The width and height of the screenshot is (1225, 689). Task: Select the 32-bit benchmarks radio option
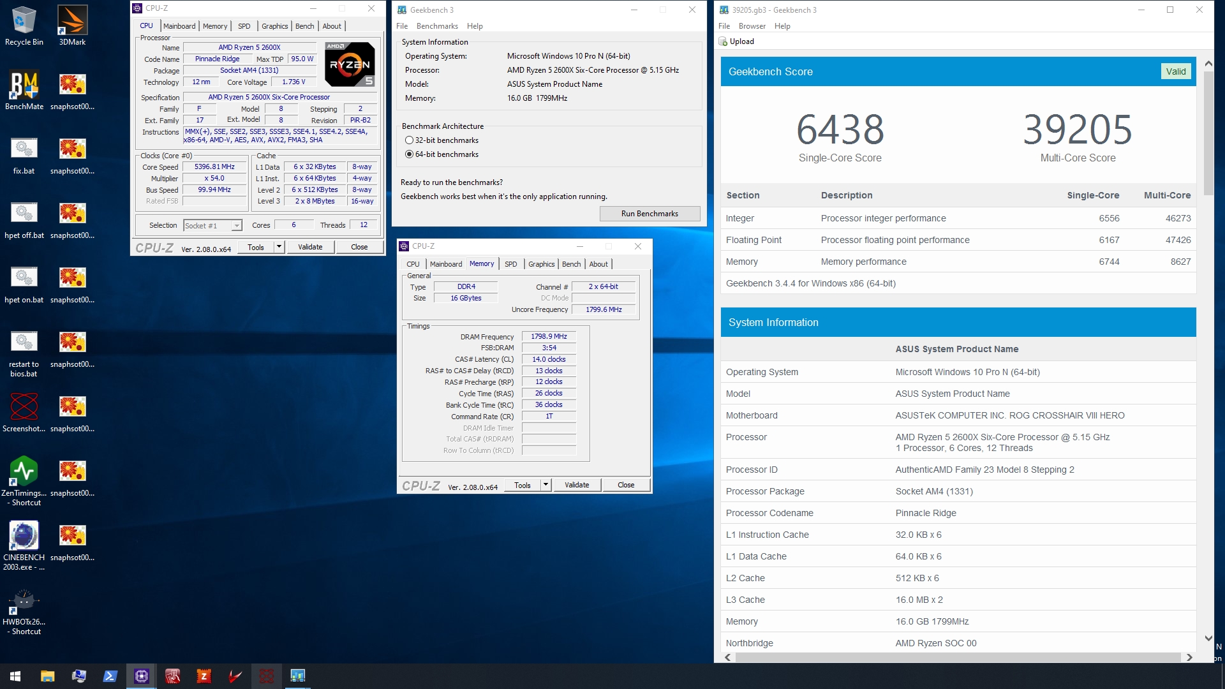(x=410, y=140)
